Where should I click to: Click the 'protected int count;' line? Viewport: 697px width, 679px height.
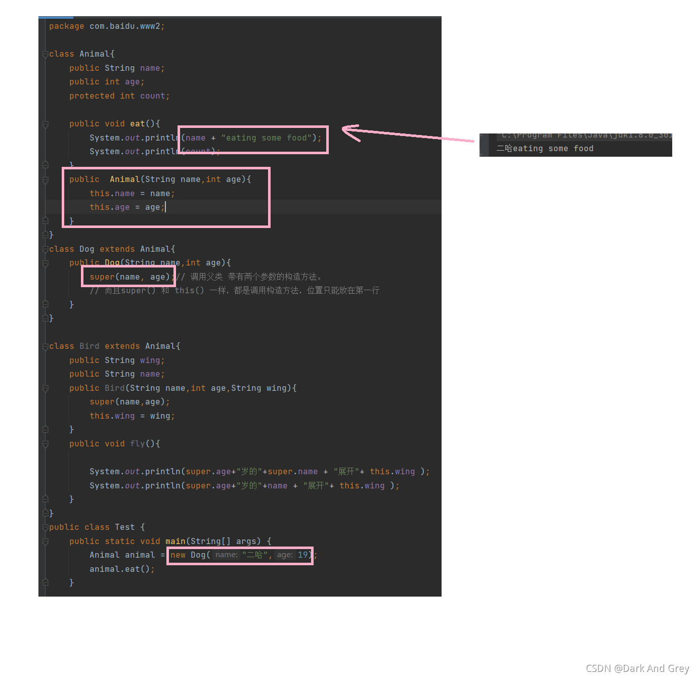tap(119, 96)
